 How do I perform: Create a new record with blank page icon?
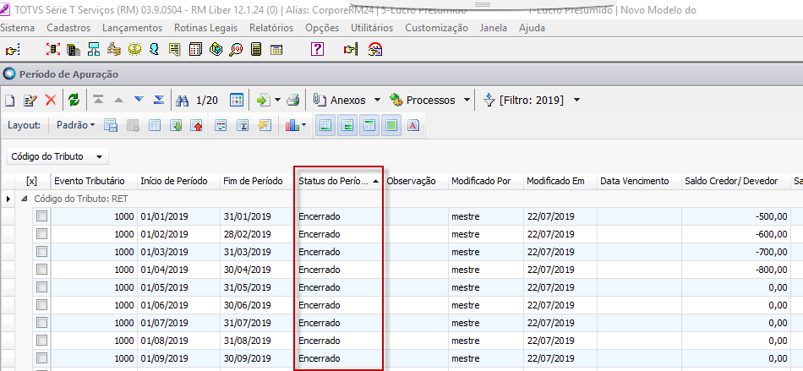pyautogui.click(x=10, y=101)
